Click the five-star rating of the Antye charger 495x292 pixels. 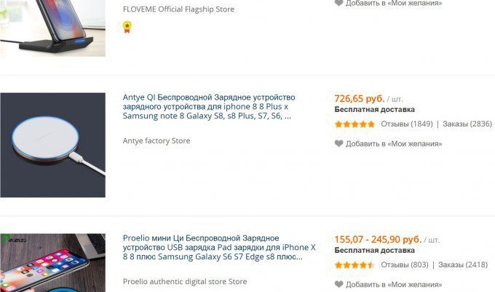click(355, 124)
